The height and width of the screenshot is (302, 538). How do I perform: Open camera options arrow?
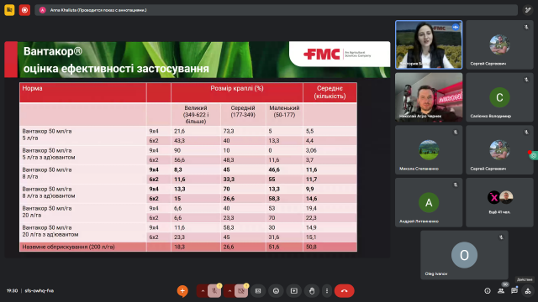(x=229, y=291)
